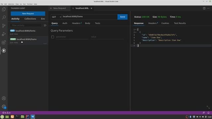Viewport: 212px width, 119px height.
Task: Select the Query request tab
Action: click(55, 23)
